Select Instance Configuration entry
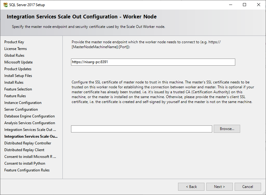Screen dimensions: 266x195 pos(23,103)
